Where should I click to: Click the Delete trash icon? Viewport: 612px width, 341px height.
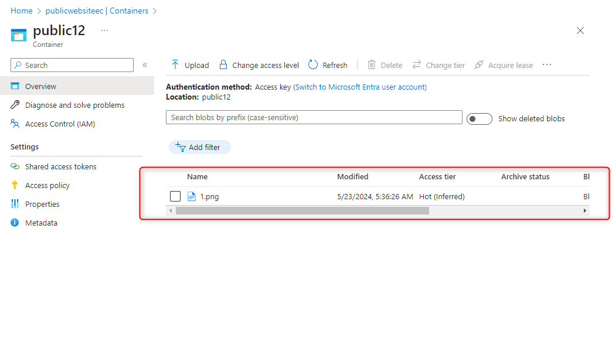pos(371,64)
